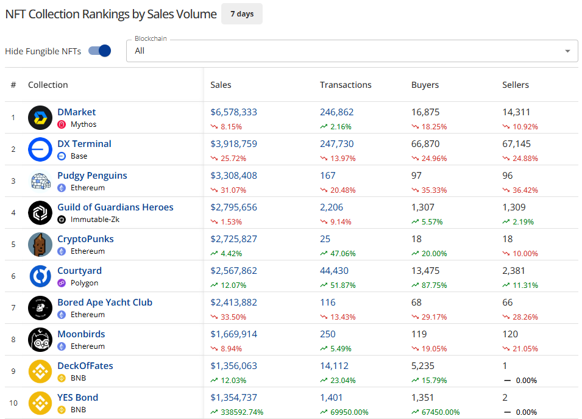Toggle the Hide Fungible NFTs switch
582x419 pixels.
pyautogui.click(x=100, y=51)
